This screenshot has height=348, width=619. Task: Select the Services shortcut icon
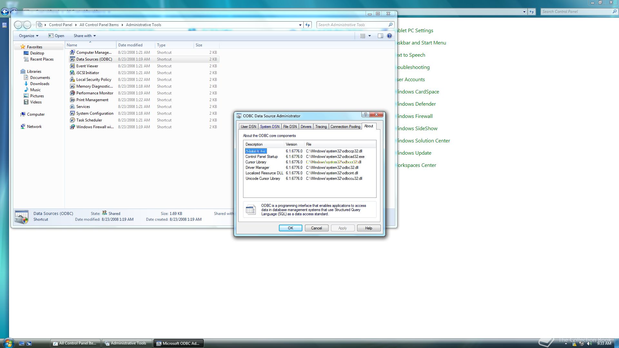(73, 106)
